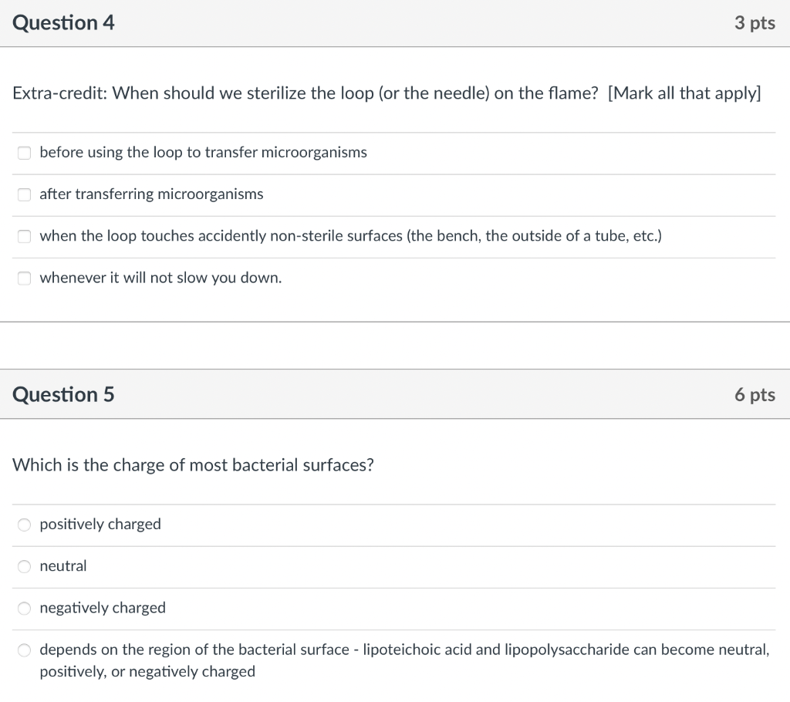Click the '3 pts' label on Question 4

point(755,22)
